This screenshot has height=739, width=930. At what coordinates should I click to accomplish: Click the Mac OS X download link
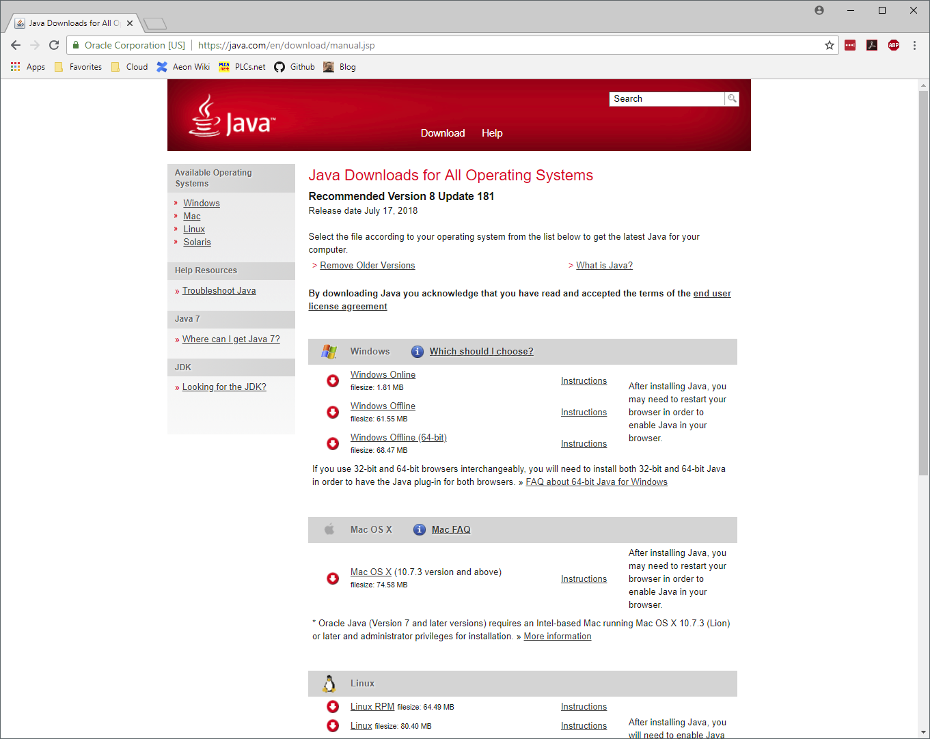click(x=371, y=572)
